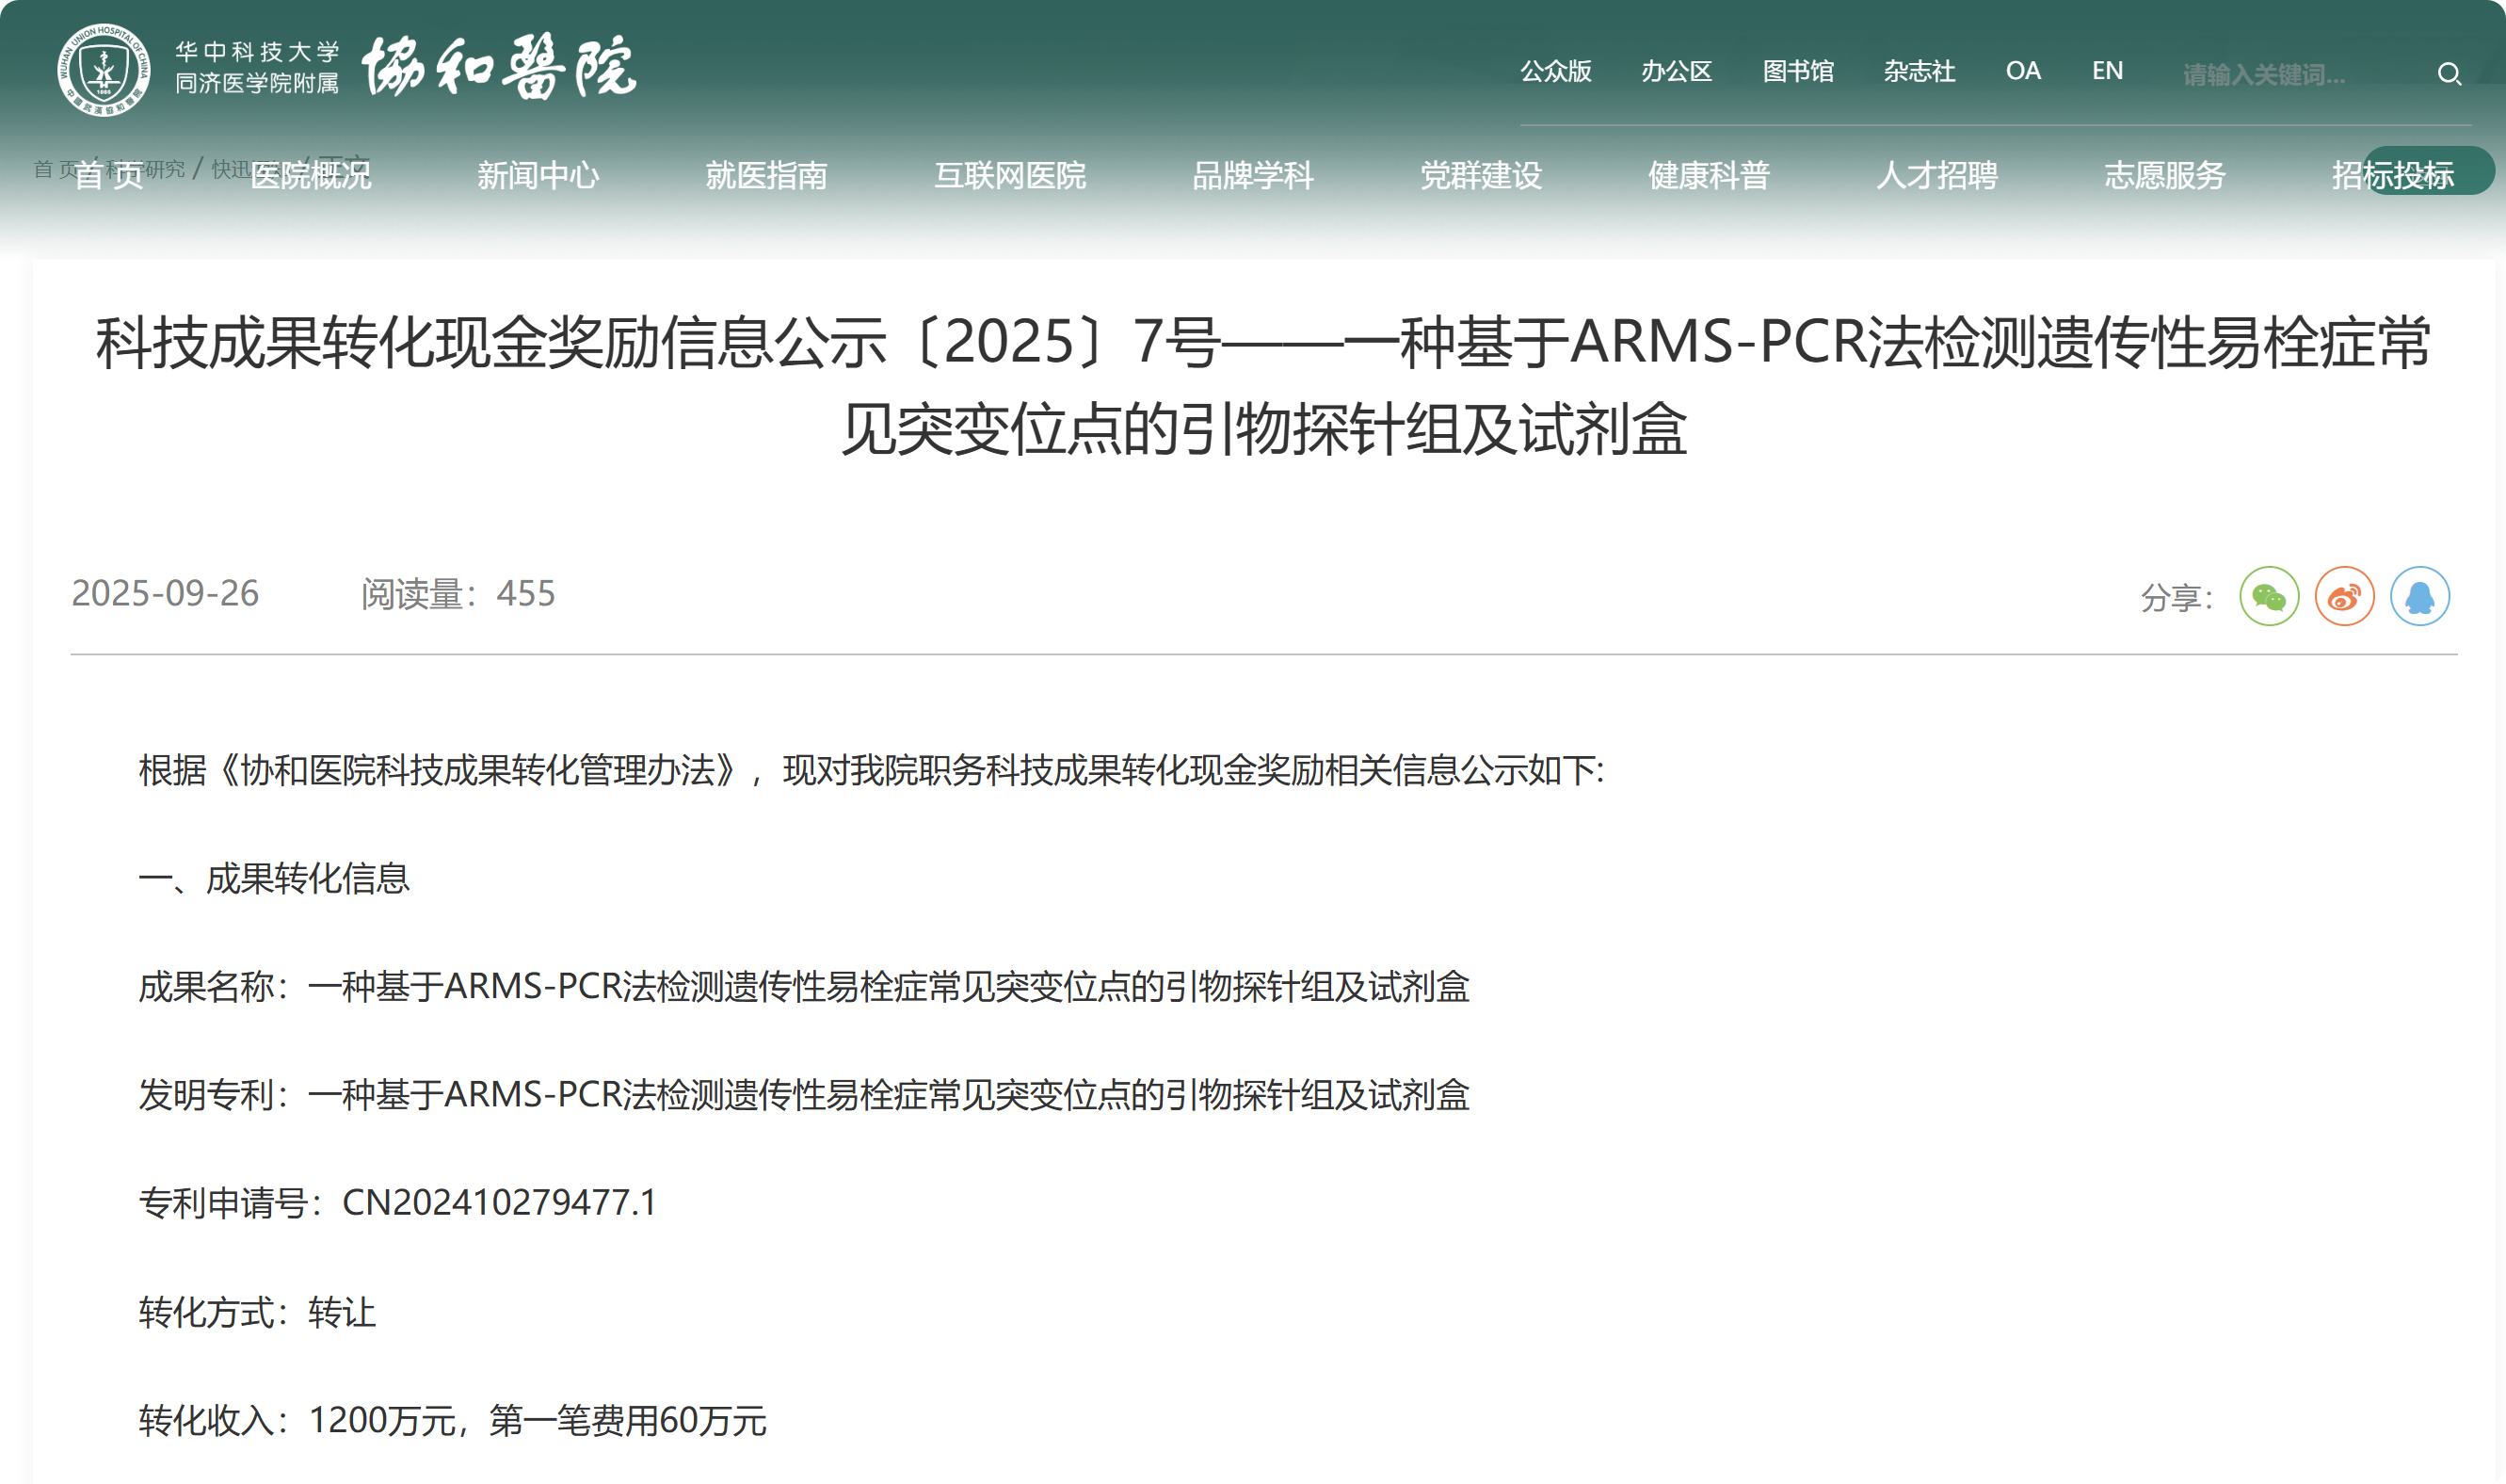Image resolution: width=2506 pixels, height=1484 pixels.
Task: Share the article via Weibo icon
Action: (2344, 596)
